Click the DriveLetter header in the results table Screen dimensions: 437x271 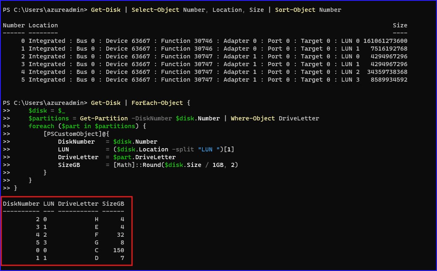point(78,203)
